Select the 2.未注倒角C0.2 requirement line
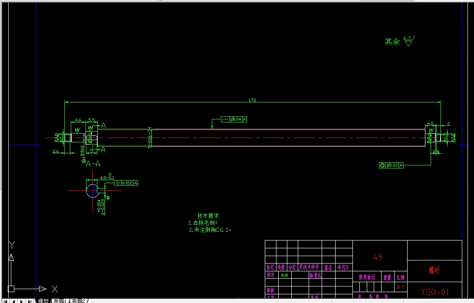474x303 pixels. point(210,230)
